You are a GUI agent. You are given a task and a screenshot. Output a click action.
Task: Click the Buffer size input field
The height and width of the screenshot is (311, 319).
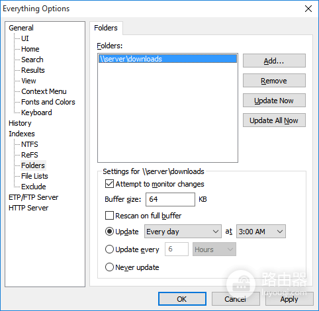coord(170,199)
